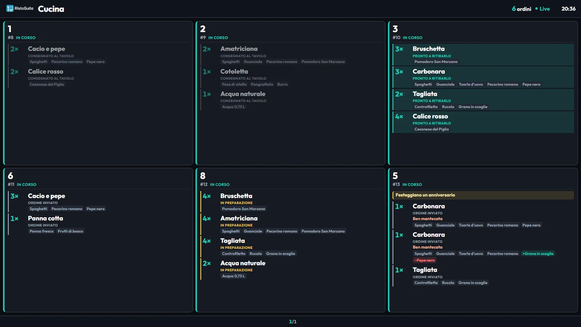This screenshot has height=327, width=581.
Task: Select Amatriciana item in order #12
Action: (291, 224)
